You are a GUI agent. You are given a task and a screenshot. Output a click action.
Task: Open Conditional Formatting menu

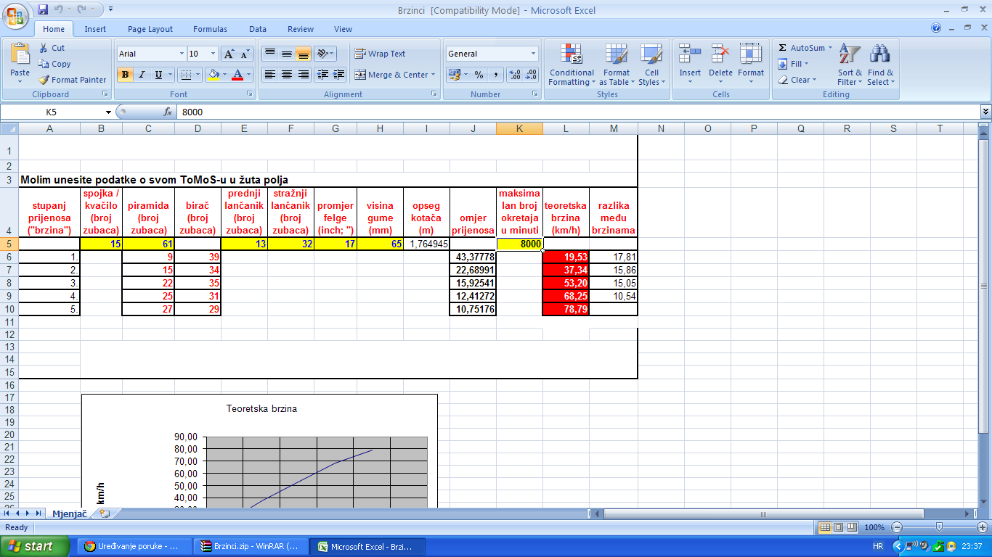click(x=572, y=64)
